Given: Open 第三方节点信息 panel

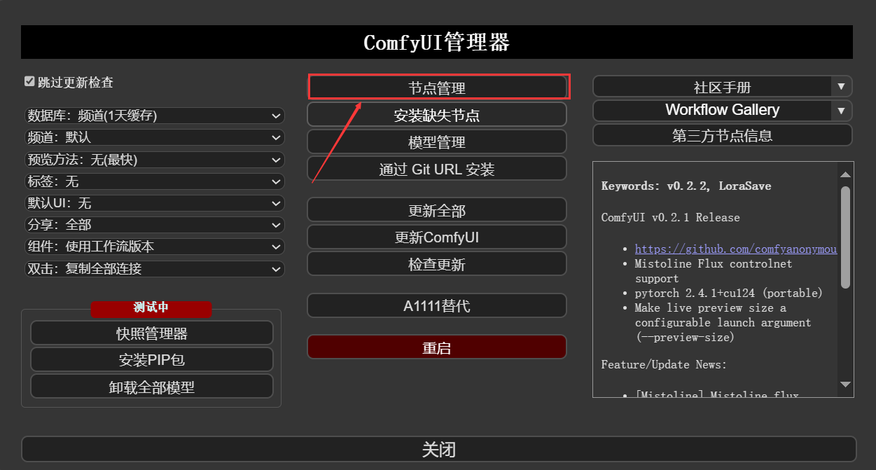Looking at the screenshot, I should [722, 135].
